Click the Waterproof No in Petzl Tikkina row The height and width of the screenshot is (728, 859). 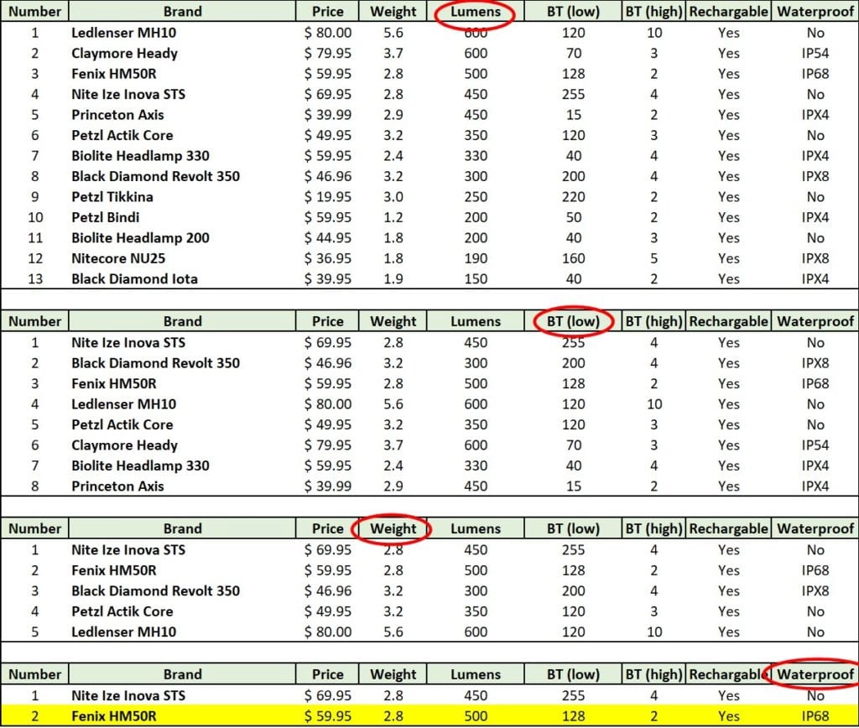click(815, 197)
